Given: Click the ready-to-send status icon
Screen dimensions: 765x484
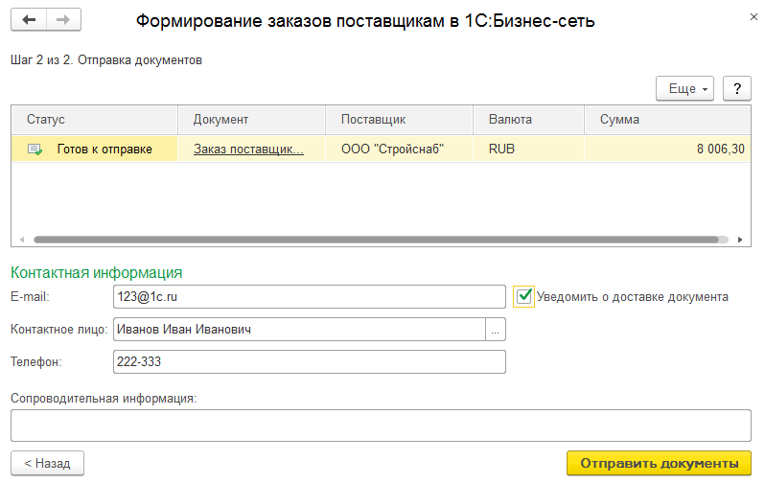Looking at the screenshot, I should point(35,149).
